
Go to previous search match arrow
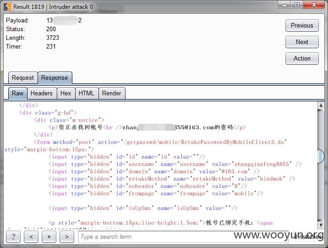pyautogui.click(x=31, y=237)
